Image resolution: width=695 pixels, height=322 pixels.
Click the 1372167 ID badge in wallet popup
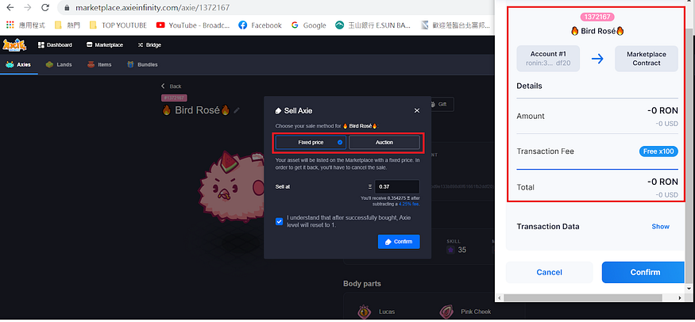(x=597, y=17)
